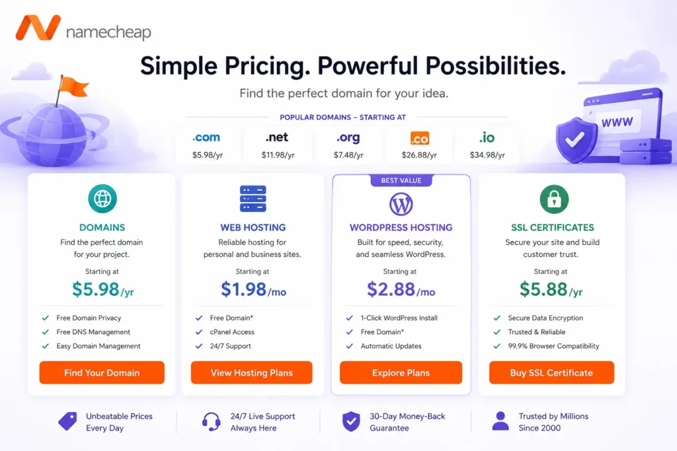The height and width of the screenshot is (451, 677).
Task: Click the Web Hosting server icon
Action: click(x=253, y=199)
